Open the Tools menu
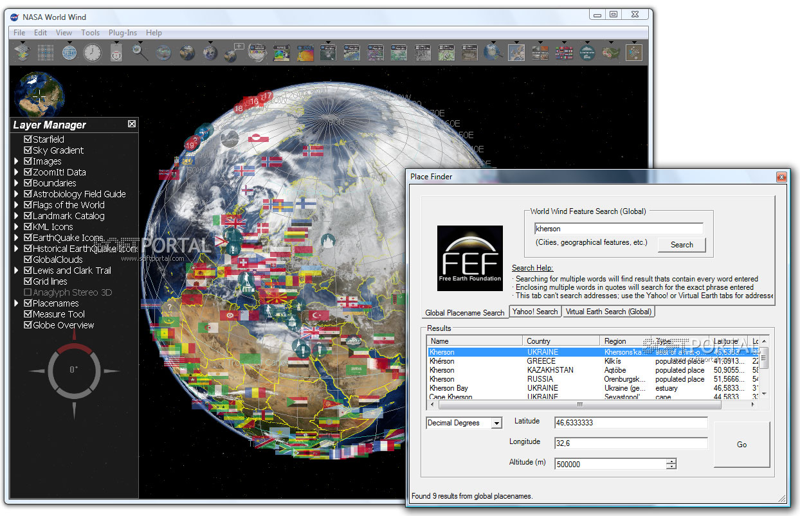Viewport: 800px width, 516px height. 90,33
